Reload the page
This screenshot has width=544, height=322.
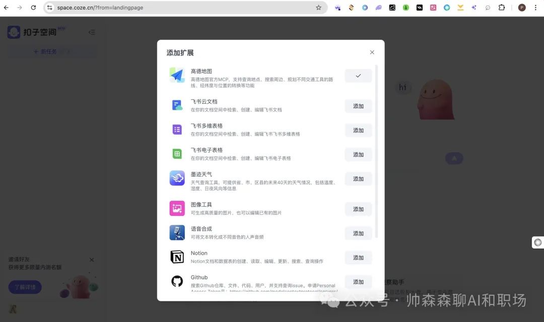pyautogui.click(x=33, y=7)
